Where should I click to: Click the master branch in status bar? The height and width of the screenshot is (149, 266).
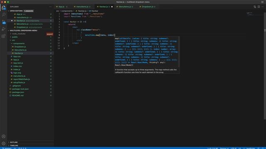(7, 148)
